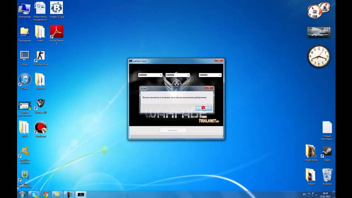Click the weather gadget showing 11°

point(319,32)
